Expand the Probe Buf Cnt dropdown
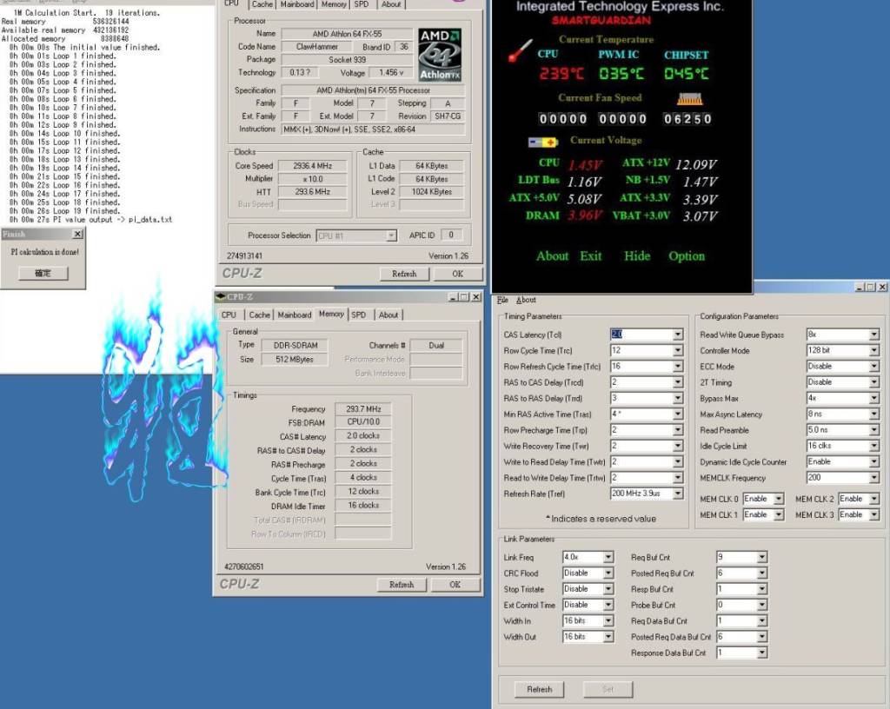The width and height of the screenshot is (890, 709). coord(761,605)
